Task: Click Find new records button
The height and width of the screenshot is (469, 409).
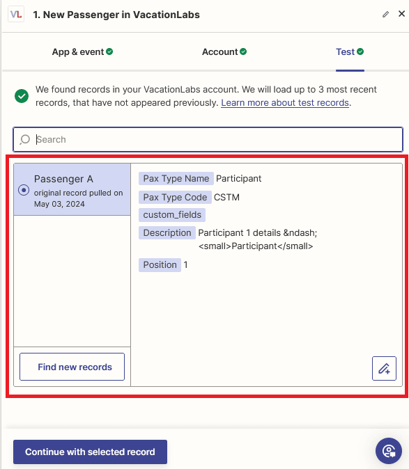Action: tap(72, 367)
